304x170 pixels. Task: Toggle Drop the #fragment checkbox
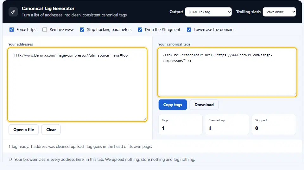(x=140, y=30)
